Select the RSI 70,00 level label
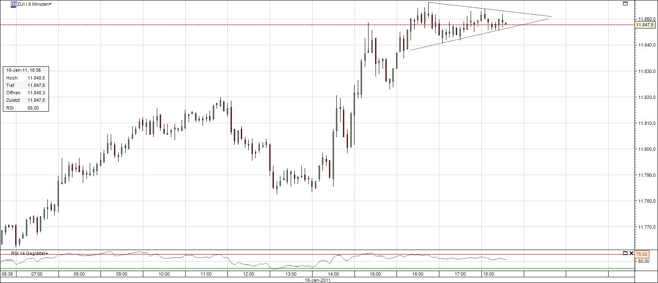The width and height of the screenshot is (658, 283). [642, 254]
